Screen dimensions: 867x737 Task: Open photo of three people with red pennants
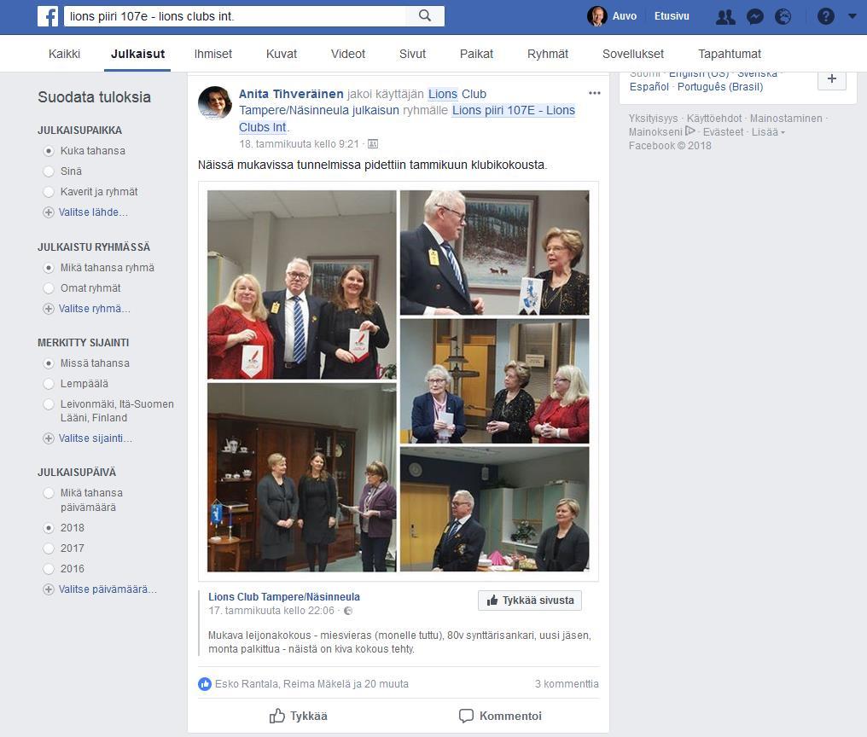click(x=302, y=285)
